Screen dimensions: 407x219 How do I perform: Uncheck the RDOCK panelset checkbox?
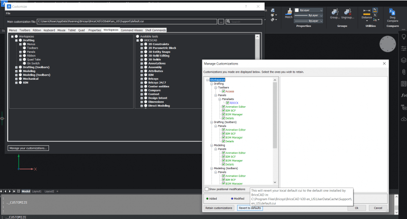coord(227,103)
